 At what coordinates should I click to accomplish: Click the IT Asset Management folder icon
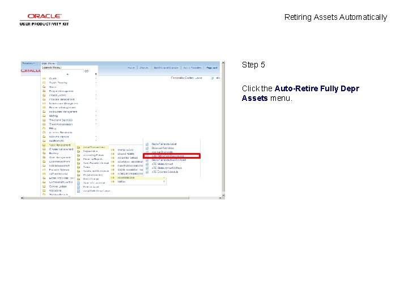pyautogui.click(x=44, y=149)
